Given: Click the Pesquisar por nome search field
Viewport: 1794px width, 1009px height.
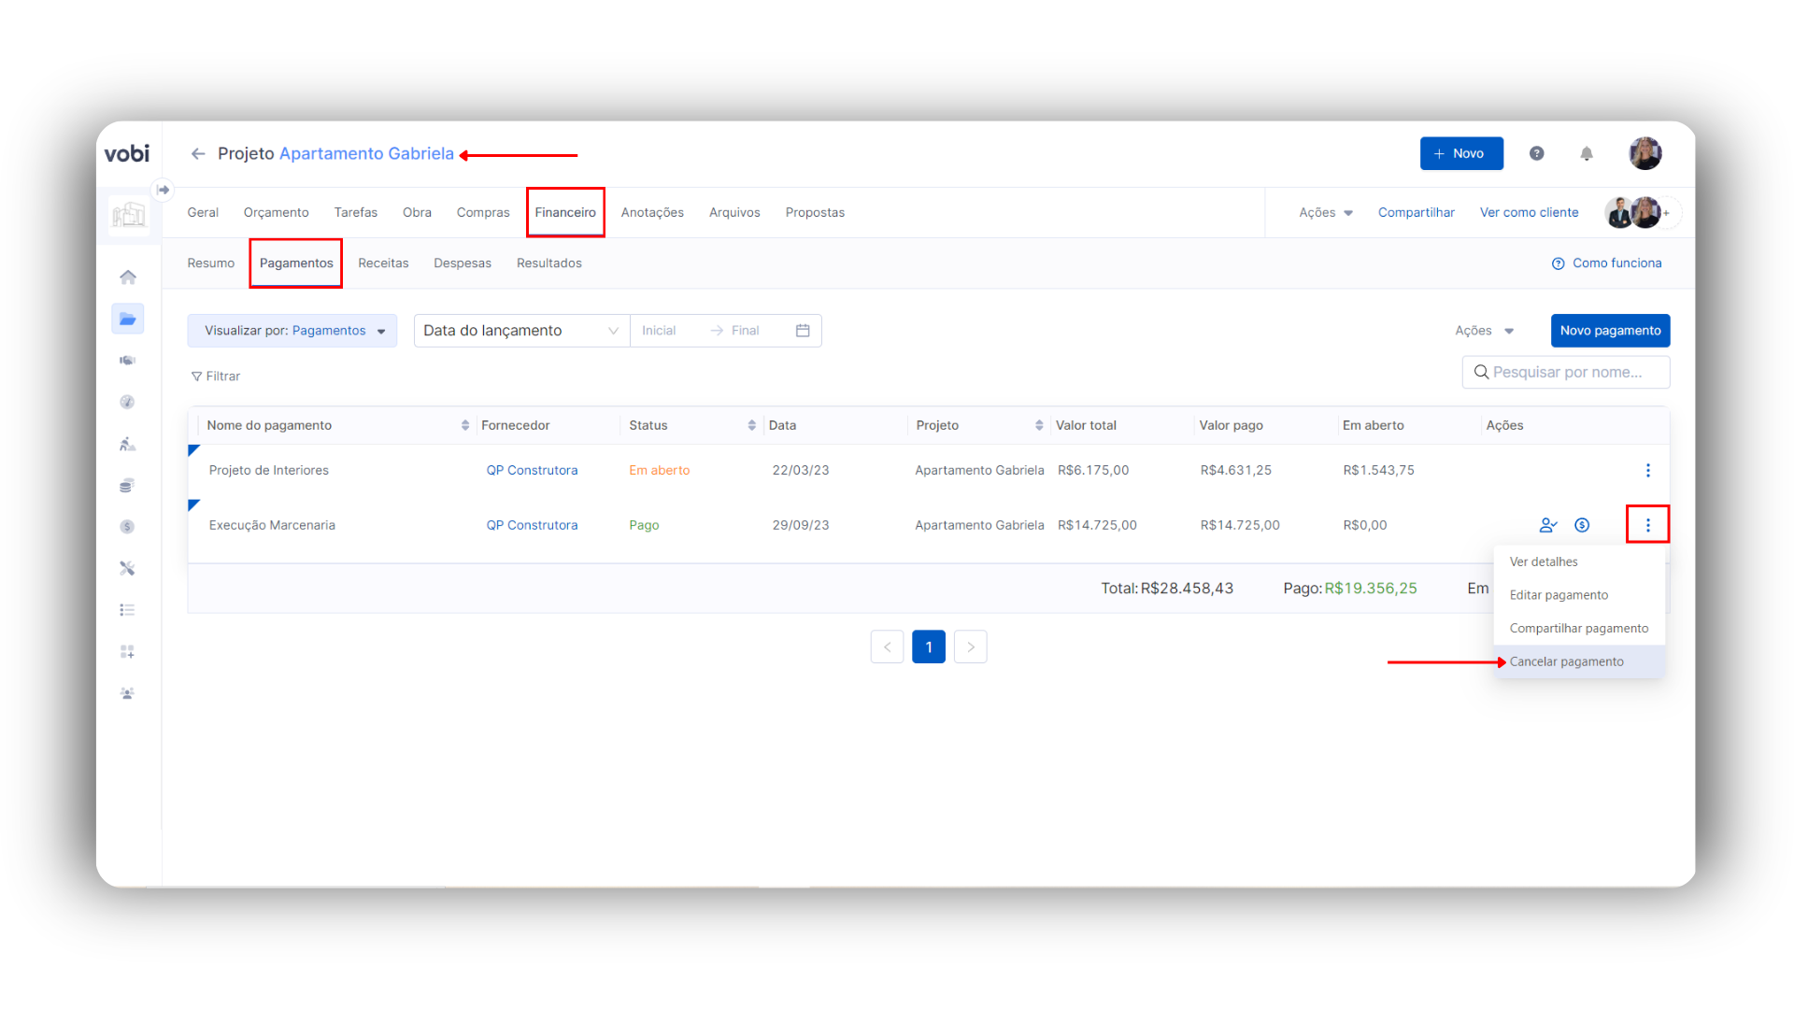Looking at the screenshot, I should point(1566,372).
